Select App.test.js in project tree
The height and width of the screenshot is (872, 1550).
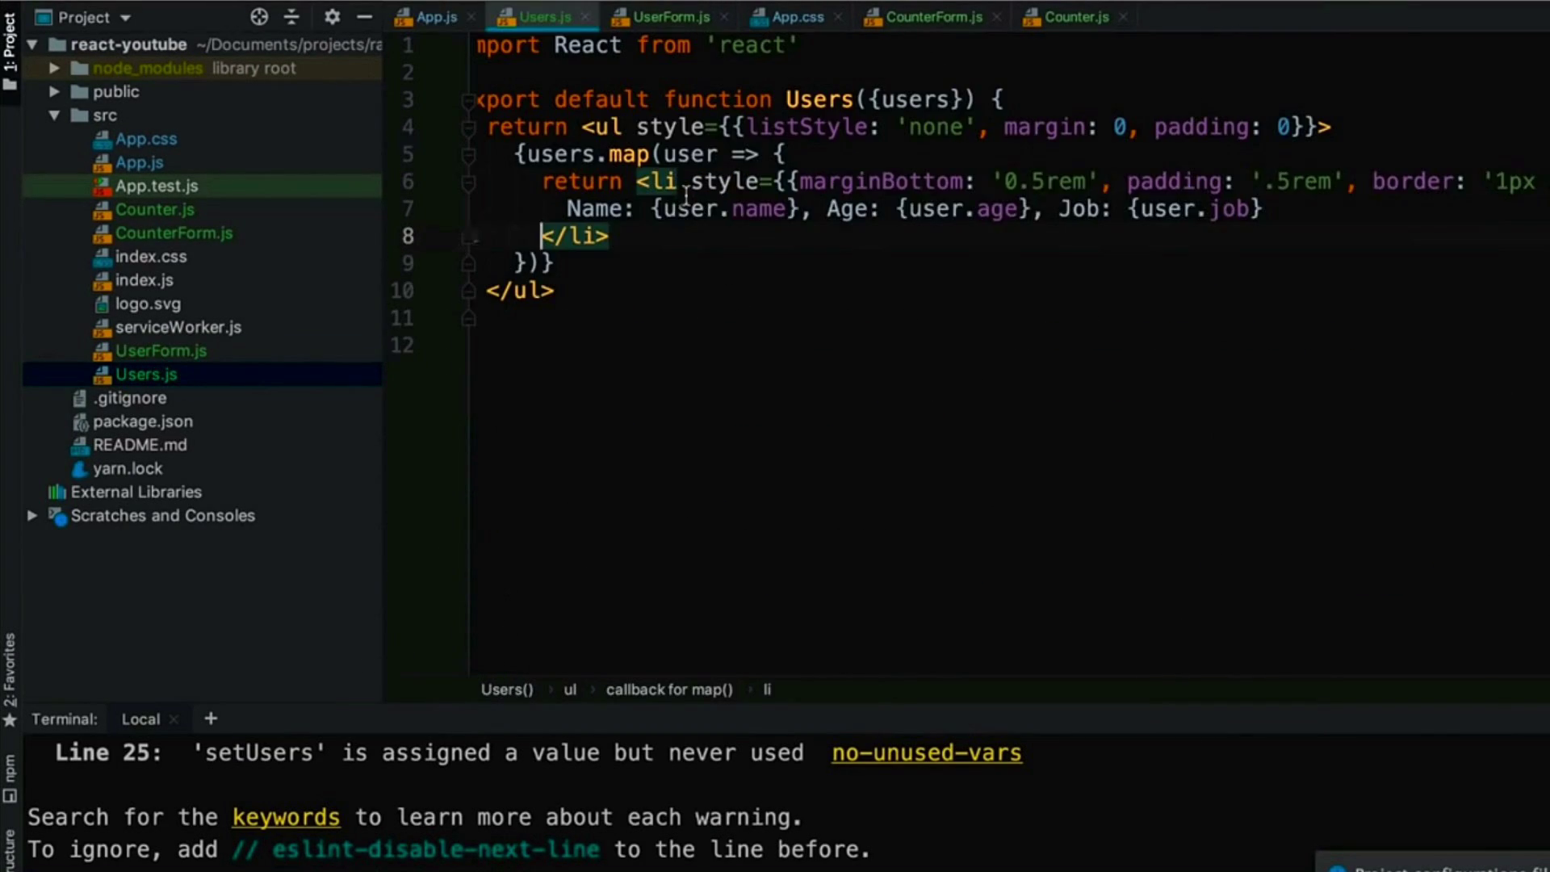pyautogui.click(x=156, y=186)
